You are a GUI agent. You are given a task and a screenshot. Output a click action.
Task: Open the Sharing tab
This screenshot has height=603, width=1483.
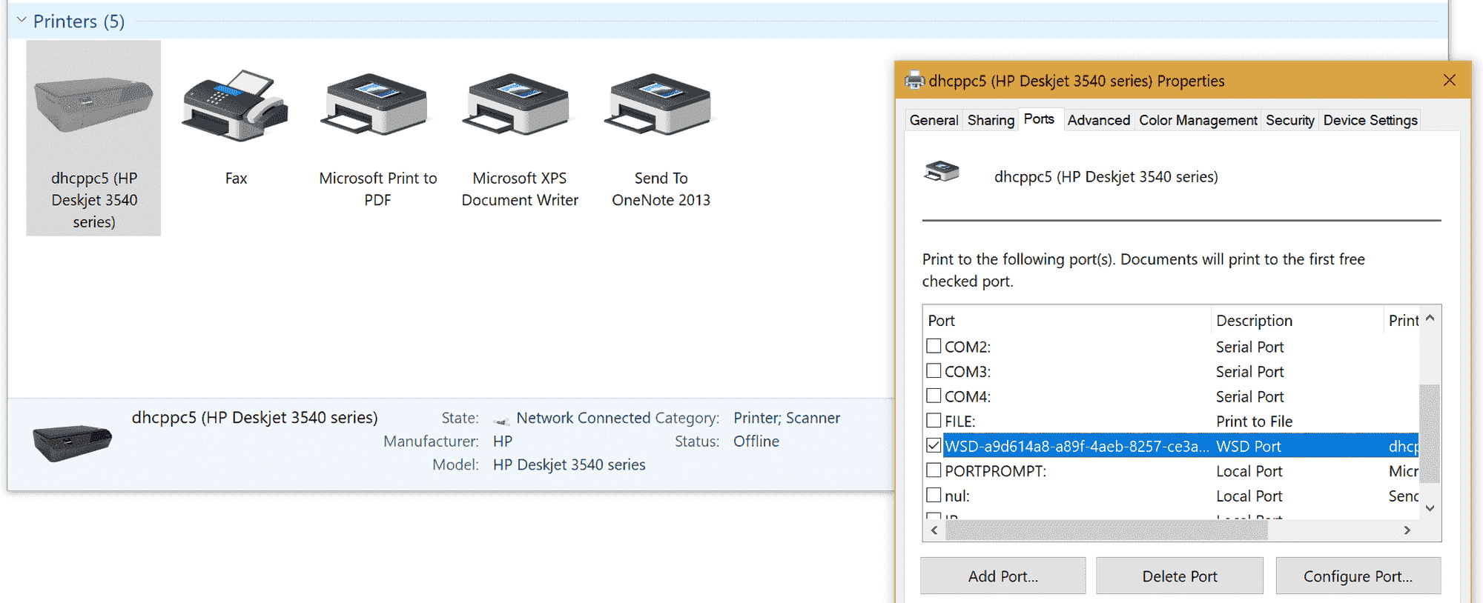pyautogui.click(x=991, y=120)
